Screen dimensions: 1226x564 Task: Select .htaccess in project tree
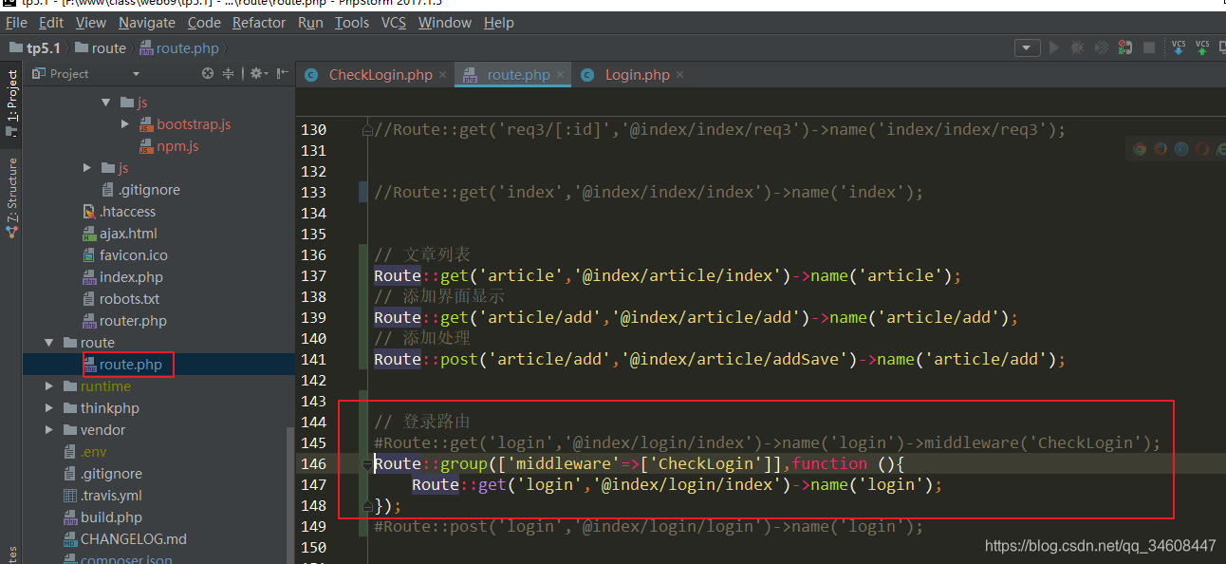[x=127, y=212]
